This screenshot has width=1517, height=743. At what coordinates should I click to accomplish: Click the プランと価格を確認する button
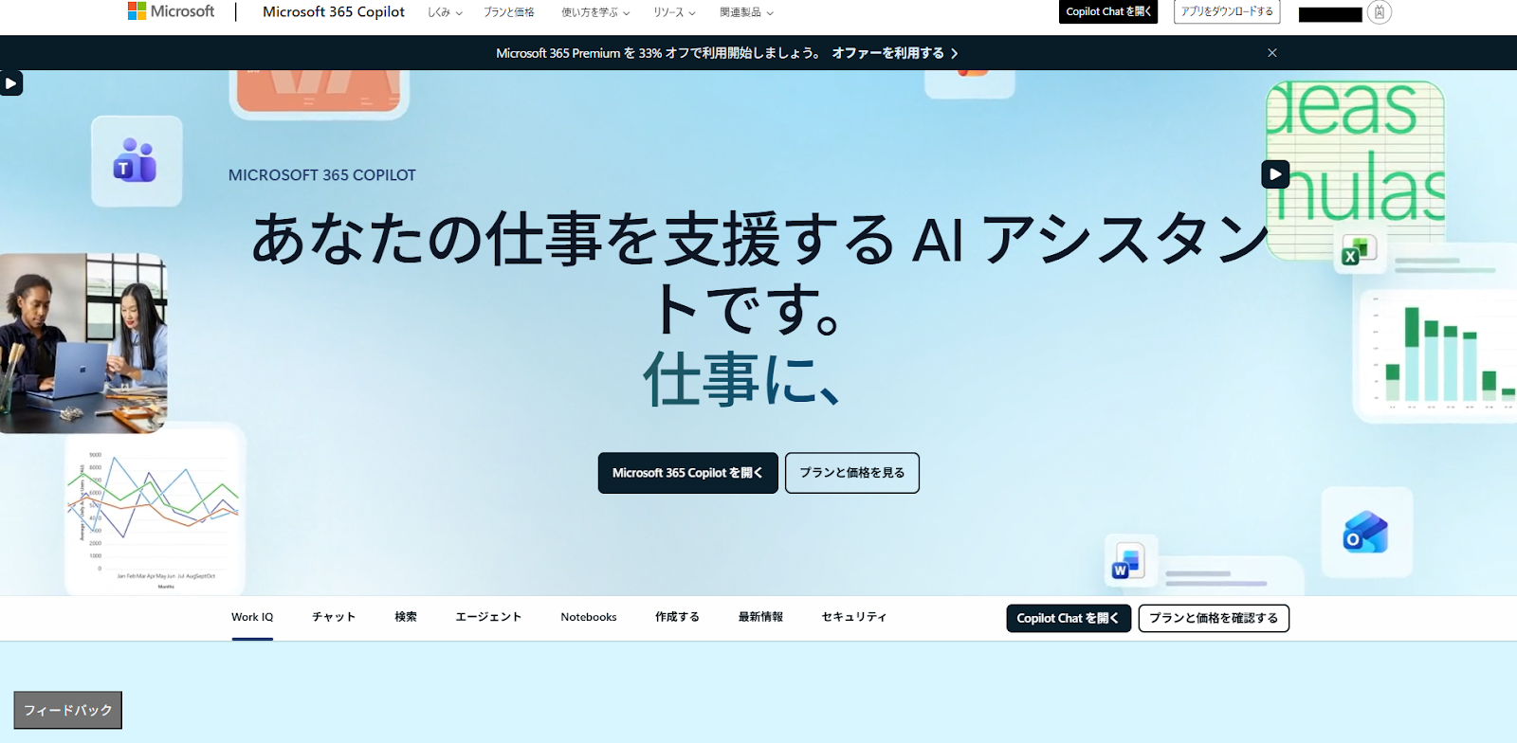point(1214,618)
